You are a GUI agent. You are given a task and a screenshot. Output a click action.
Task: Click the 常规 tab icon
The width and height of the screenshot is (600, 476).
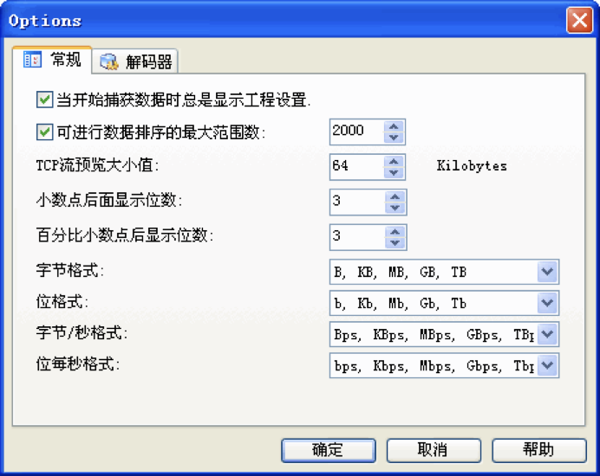click(x=32, y=60)
